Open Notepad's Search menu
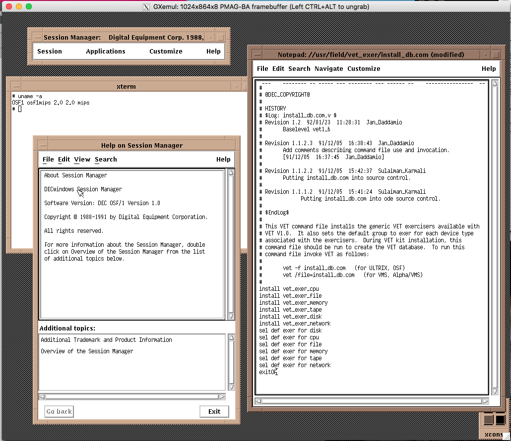Screen dimensions: 511x441 [x=299, y=69]
